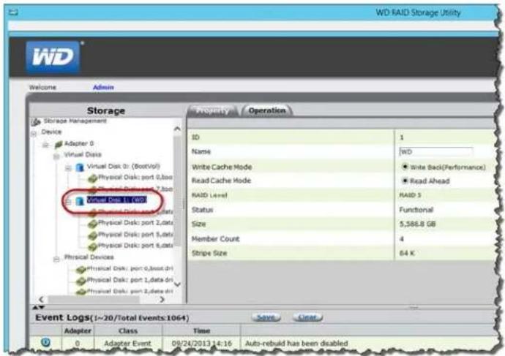The height and width of the screenshot is (356, 505).
Task: Click the Member Count label
Action: click(x=215, y=238)
